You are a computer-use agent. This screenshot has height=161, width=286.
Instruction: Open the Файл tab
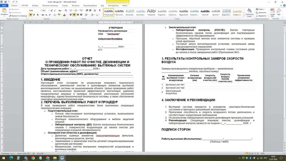tap(4, 5)
